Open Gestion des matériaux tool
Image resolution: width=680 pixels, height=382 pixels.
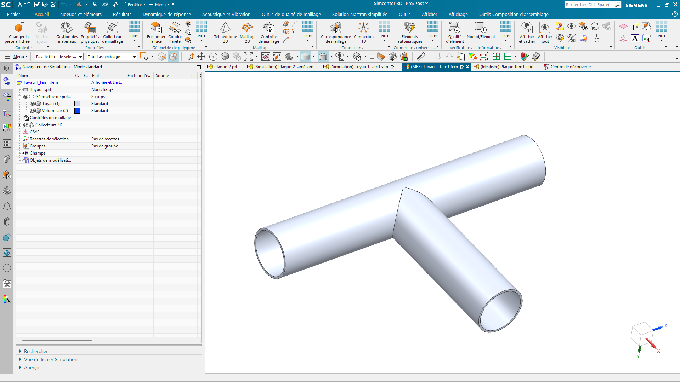(x=67, y=32)
